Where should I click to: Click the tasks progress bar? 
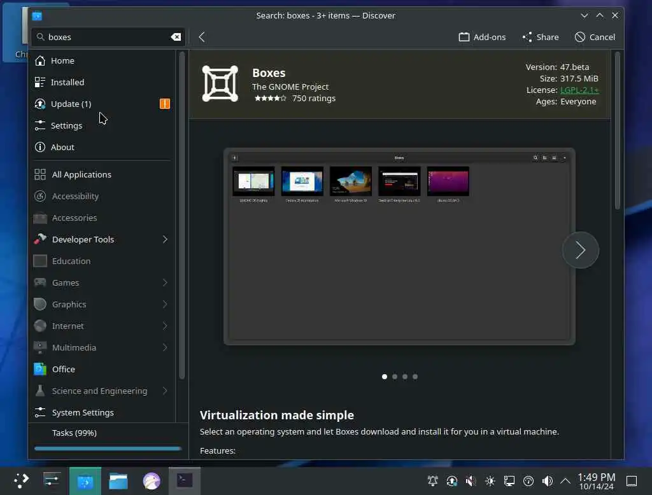tap(108, 449)
